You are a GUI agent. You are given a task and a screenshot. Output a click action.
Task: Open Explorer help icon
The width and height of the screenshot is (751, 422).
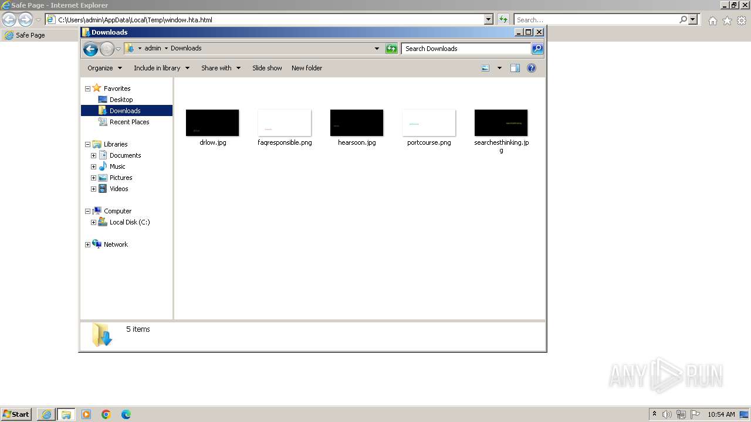point(532,68)
